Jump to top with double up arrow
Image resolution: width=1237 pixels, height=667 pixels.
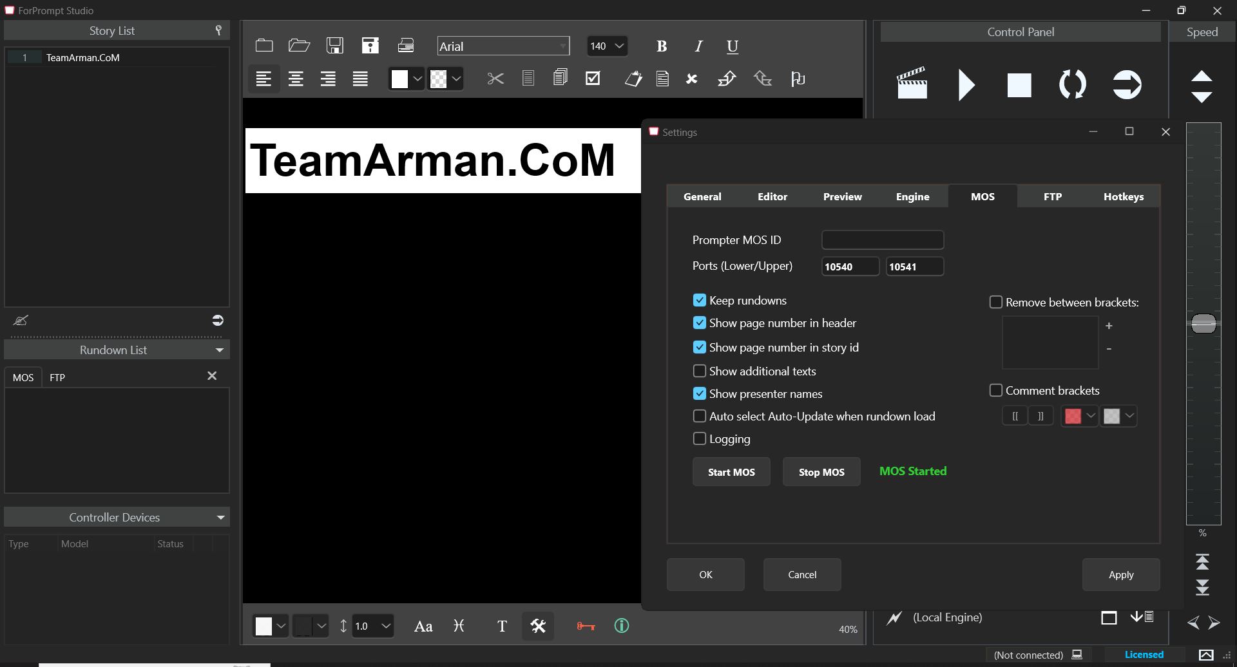click(x=1202, y=562)
